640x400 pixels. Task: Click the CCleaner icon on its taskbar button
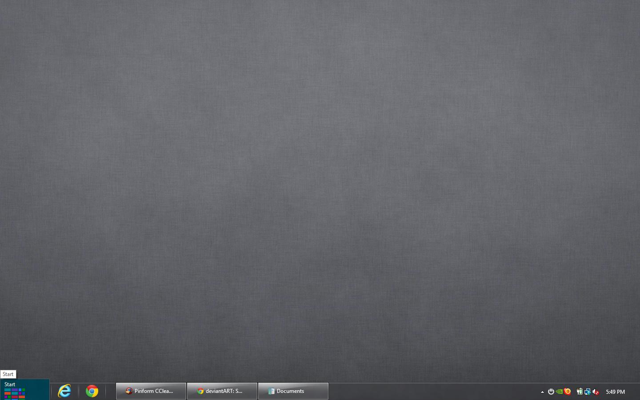[x=129, y=391]
